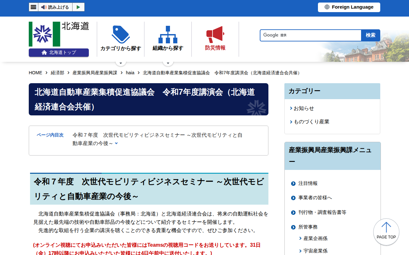Open 組織から探す organization chart menu
Image resolution: width=409 pixels, height=255 pixels.
[168, 39]
